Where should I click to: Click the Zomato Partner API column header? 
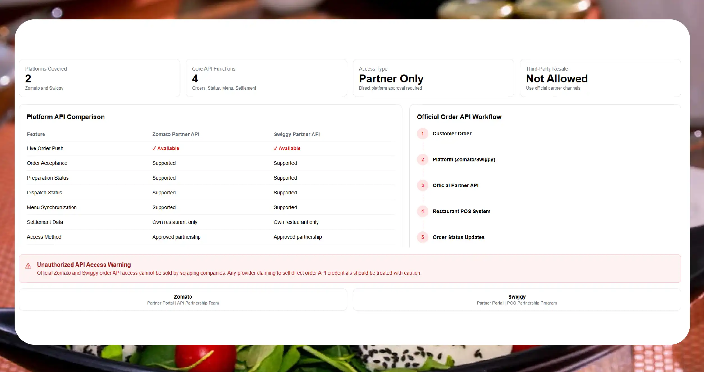coord(176,134)
